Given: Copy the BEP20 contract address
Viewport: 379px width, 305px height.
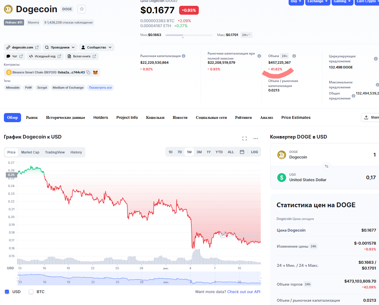Looking at the screenshot, I should [88, 72].
